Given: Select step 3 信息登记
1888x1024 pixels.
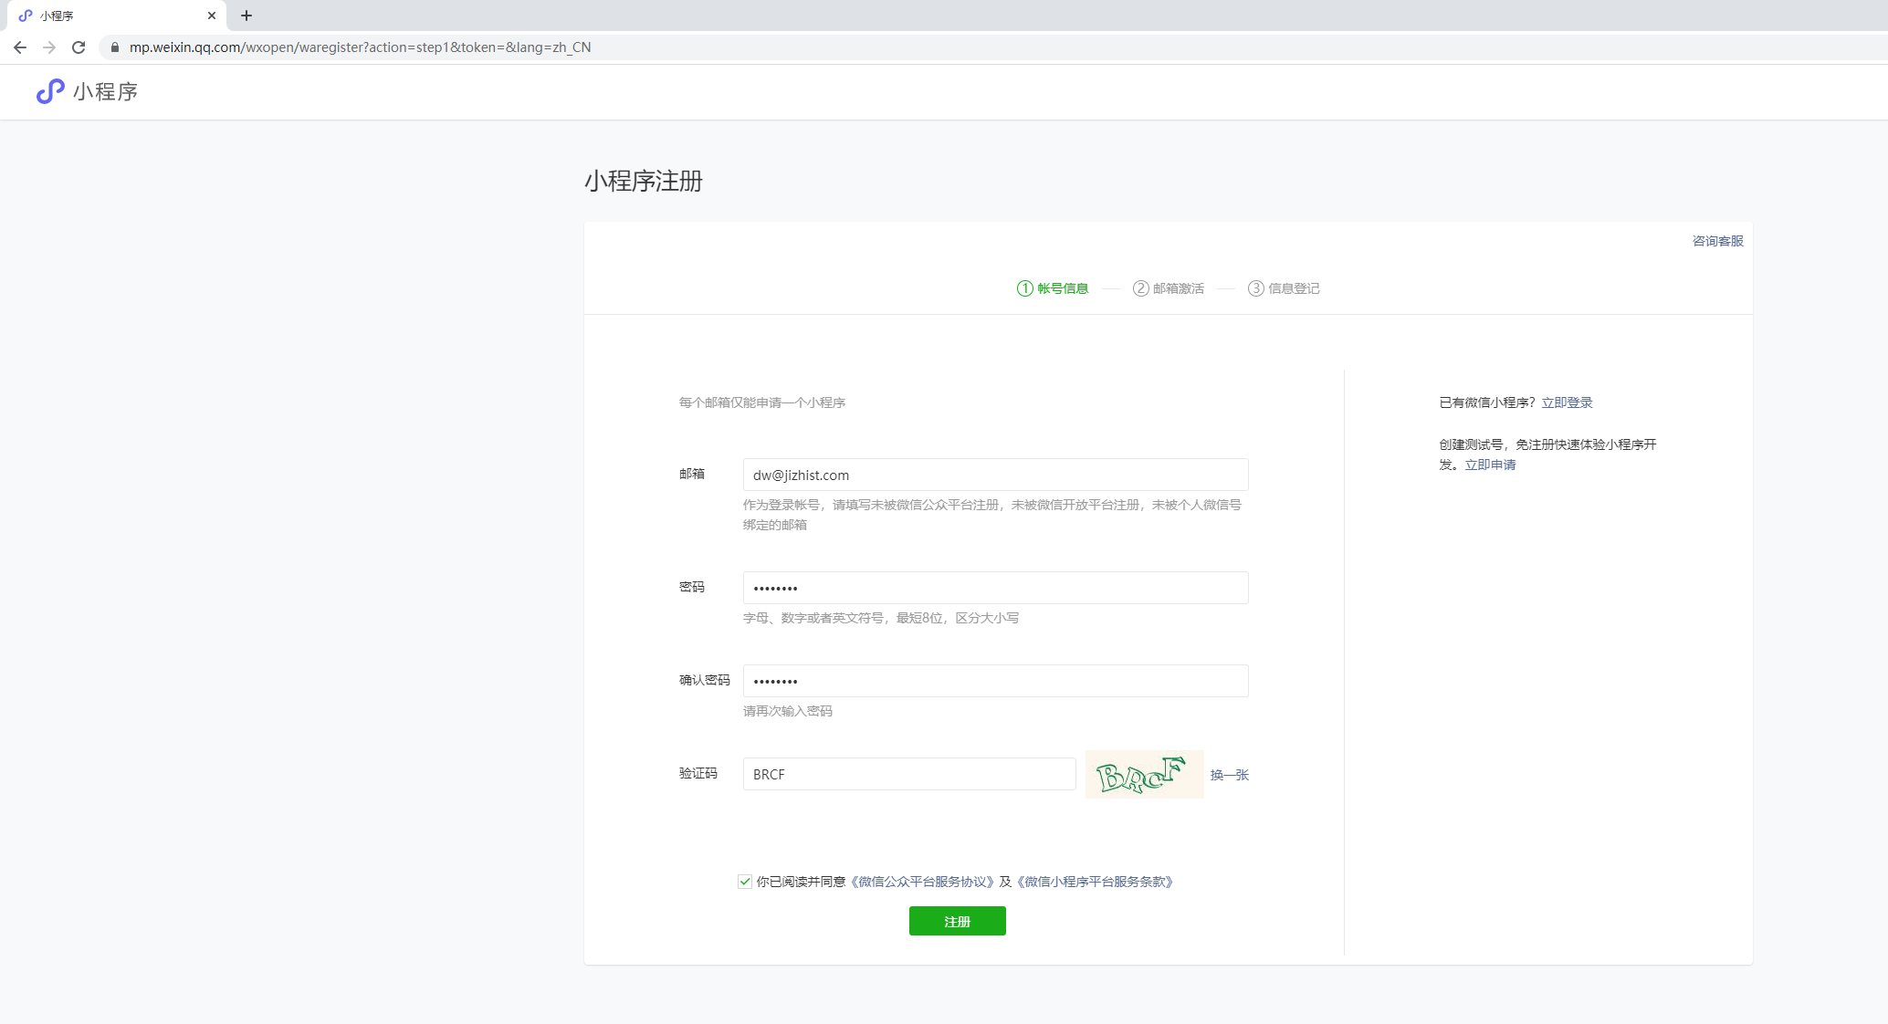Looking at the screenshot, I should tap(1284, 288).
